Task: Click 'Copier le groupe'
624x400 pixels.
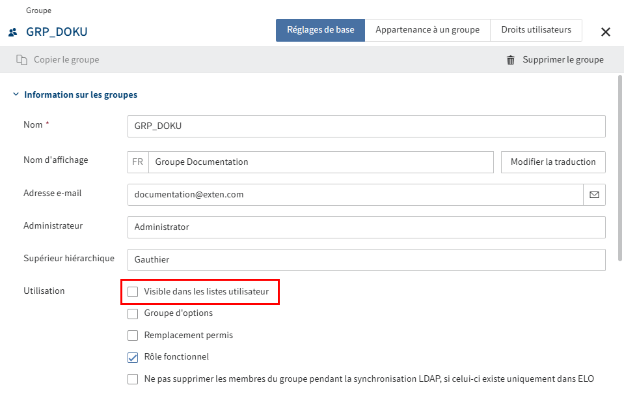Action: [x=64, y=59]
